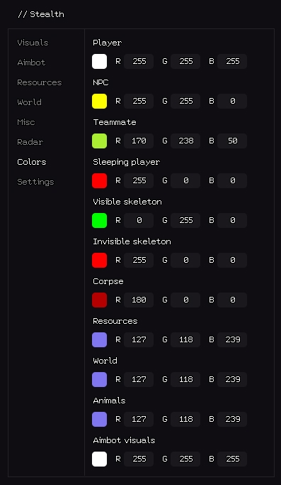The width and height of the screenshot is (281, 485).
Task: Select the Resources sidebar tab
Action: pos(40,82)
